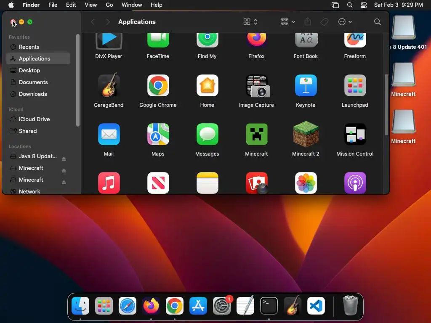This screenshot has width=431, height=323.
Task: Select the Notes app icon
Action: [x=207, y=183]
